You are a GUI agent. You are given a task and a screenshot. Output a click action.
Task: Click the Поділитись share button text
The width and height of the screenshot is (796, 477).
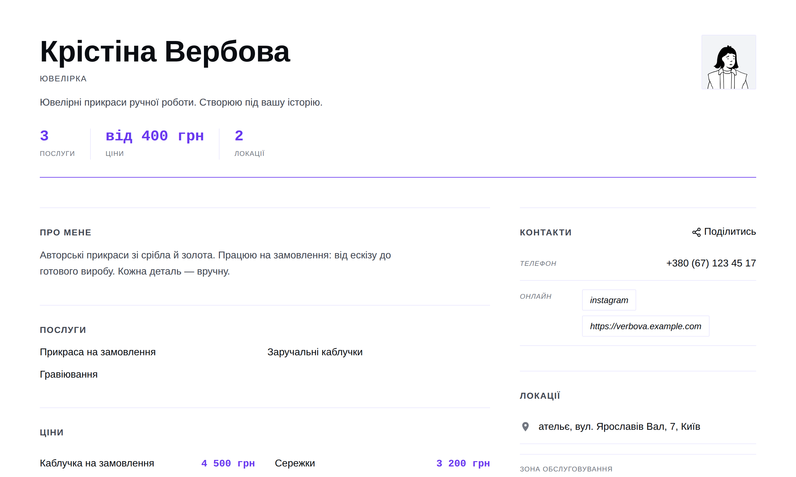click(x=730, y=231)
